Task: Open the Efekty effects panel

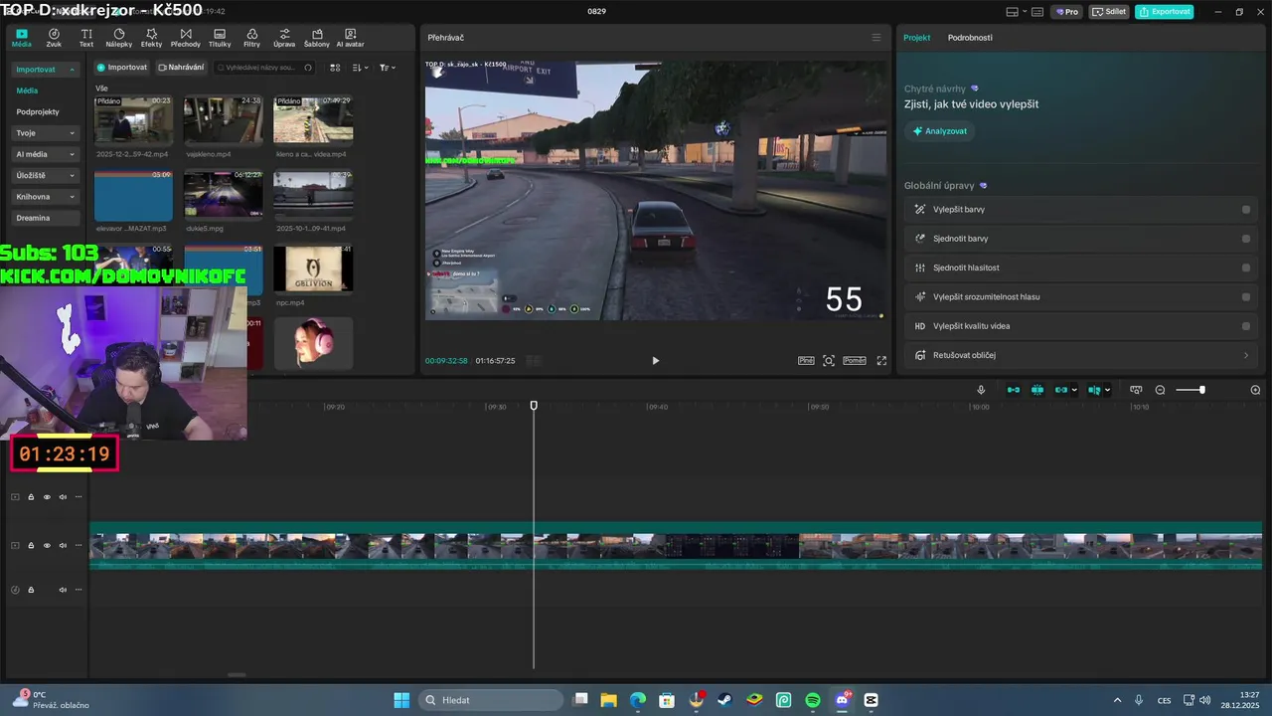Action: 151,38
